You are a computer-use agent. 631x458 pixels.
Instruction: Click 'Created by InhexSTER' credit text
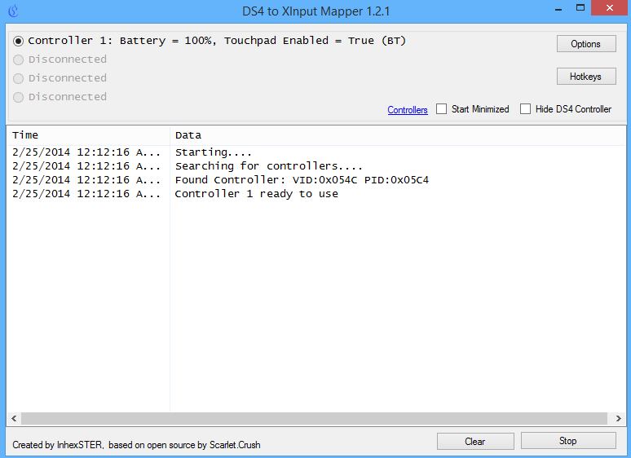pyautogui.click(x=136, y=445)
